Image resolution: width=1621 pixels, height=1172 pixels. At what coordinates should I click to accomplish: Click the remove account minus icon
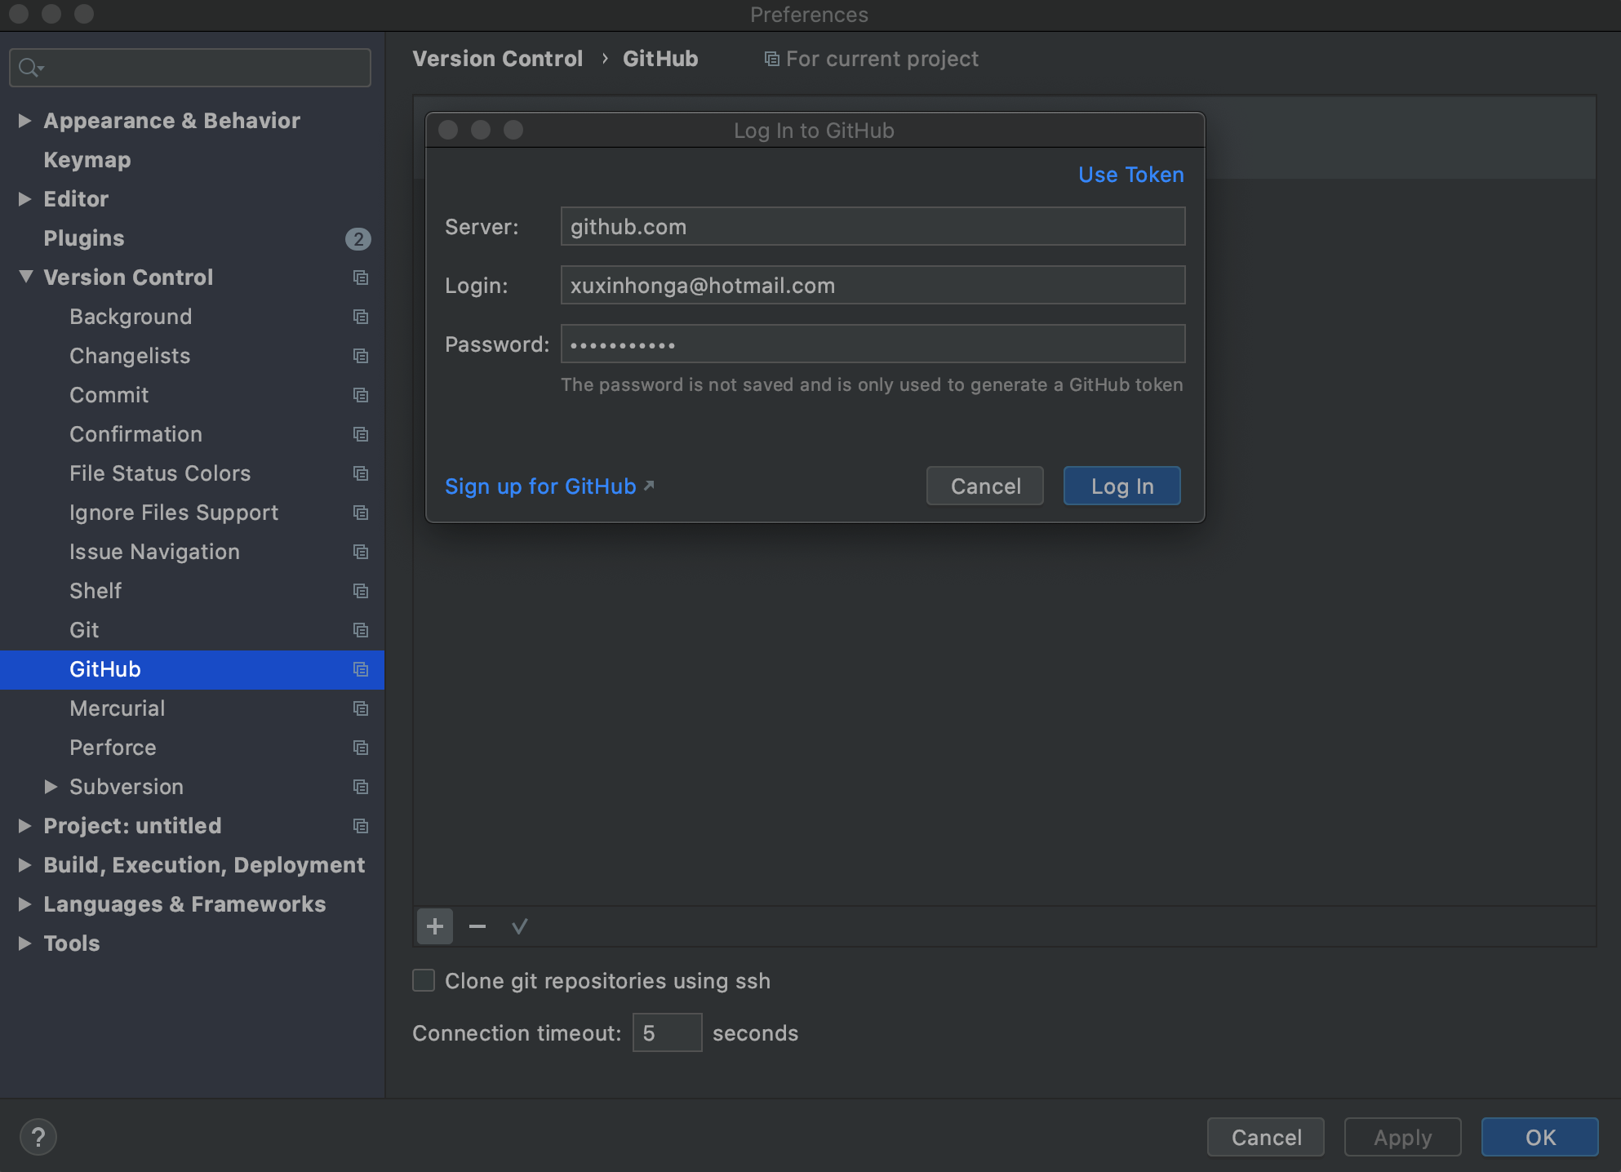pyautogui.click(x=477, y=926)
